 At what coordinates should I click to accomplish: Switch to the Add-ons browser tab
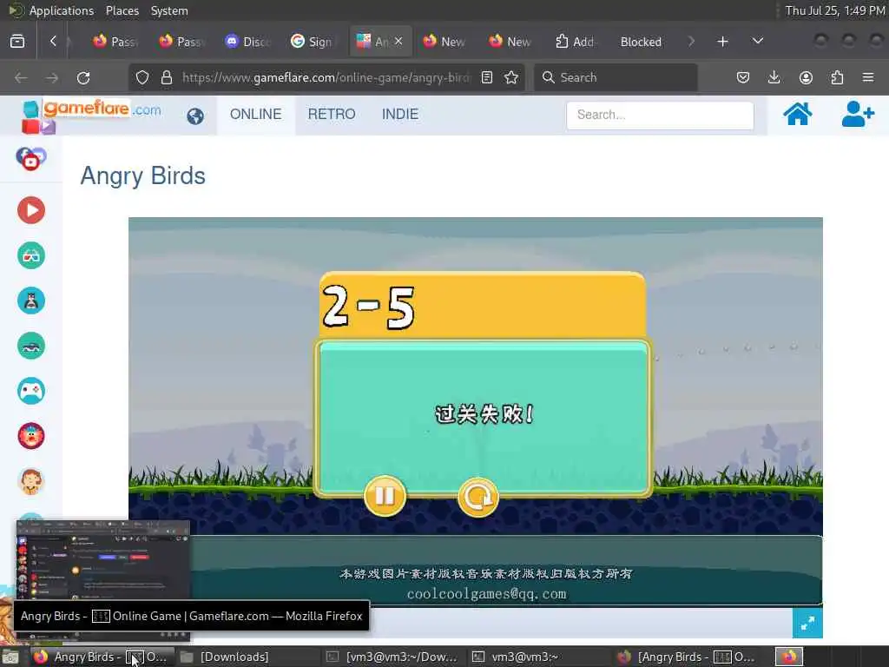click(575, 42)
